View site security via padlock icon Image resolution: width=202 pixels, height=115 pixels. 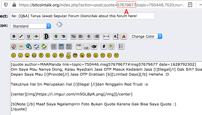(14, 5)
